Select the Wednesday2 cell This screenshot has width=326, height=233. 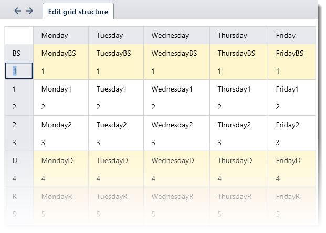pyautogui.click(x=172, y=125)
